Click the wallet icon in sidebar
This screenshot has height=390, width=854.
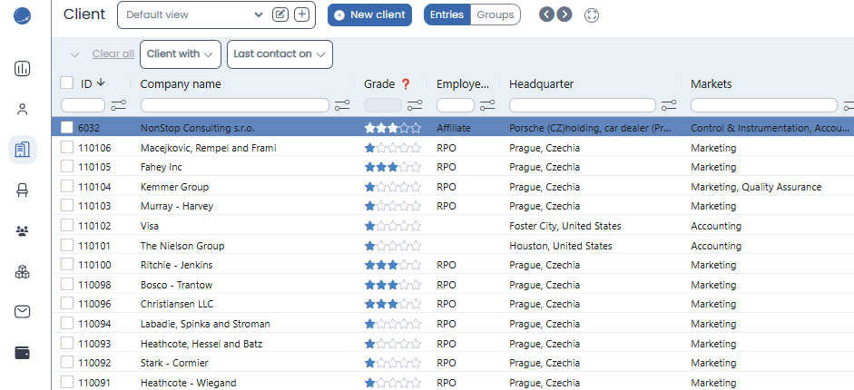[x=23, y=353]
